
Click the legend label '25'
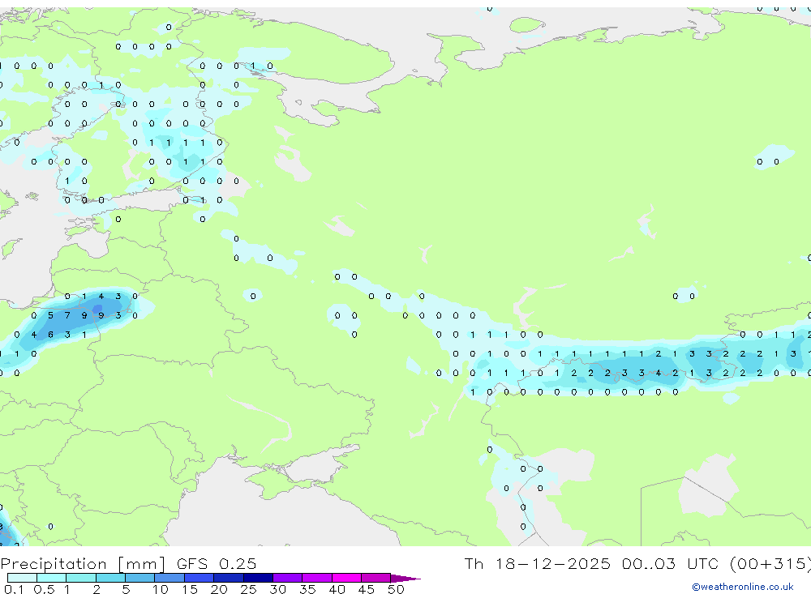tap(248, 589)
